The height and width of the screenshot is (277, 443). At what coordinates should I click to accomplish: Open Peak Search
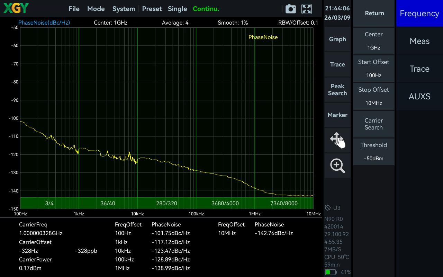point(337,90)
